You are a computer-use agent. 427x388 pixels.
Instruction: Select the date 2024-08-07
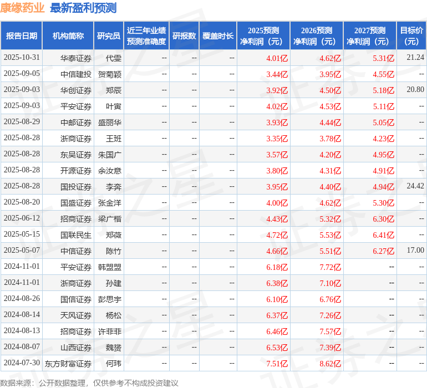pos(22,346)
